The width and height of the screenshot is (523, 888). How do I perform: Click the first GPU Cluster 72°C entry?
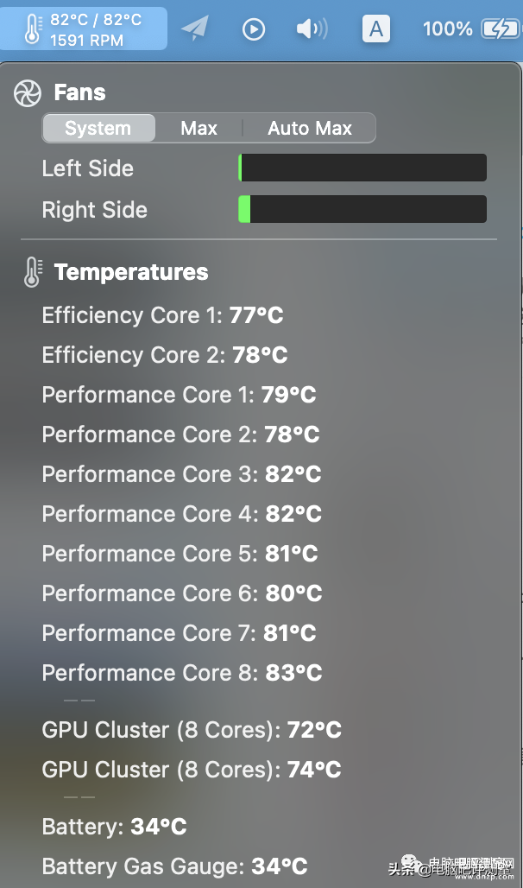tap(192, 729)
